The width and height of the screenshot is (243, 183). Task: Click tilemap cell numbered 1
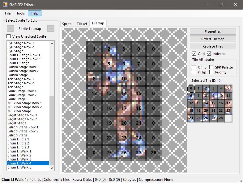coord(94,49)
